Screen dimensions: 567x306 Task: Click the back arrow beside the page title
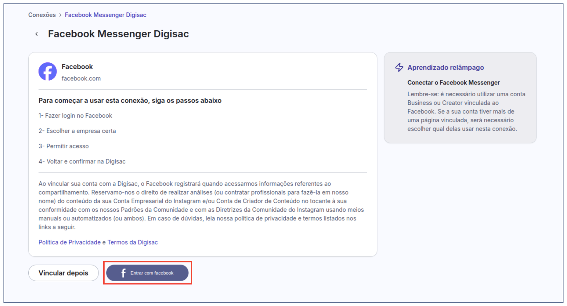tap(37, 34)
